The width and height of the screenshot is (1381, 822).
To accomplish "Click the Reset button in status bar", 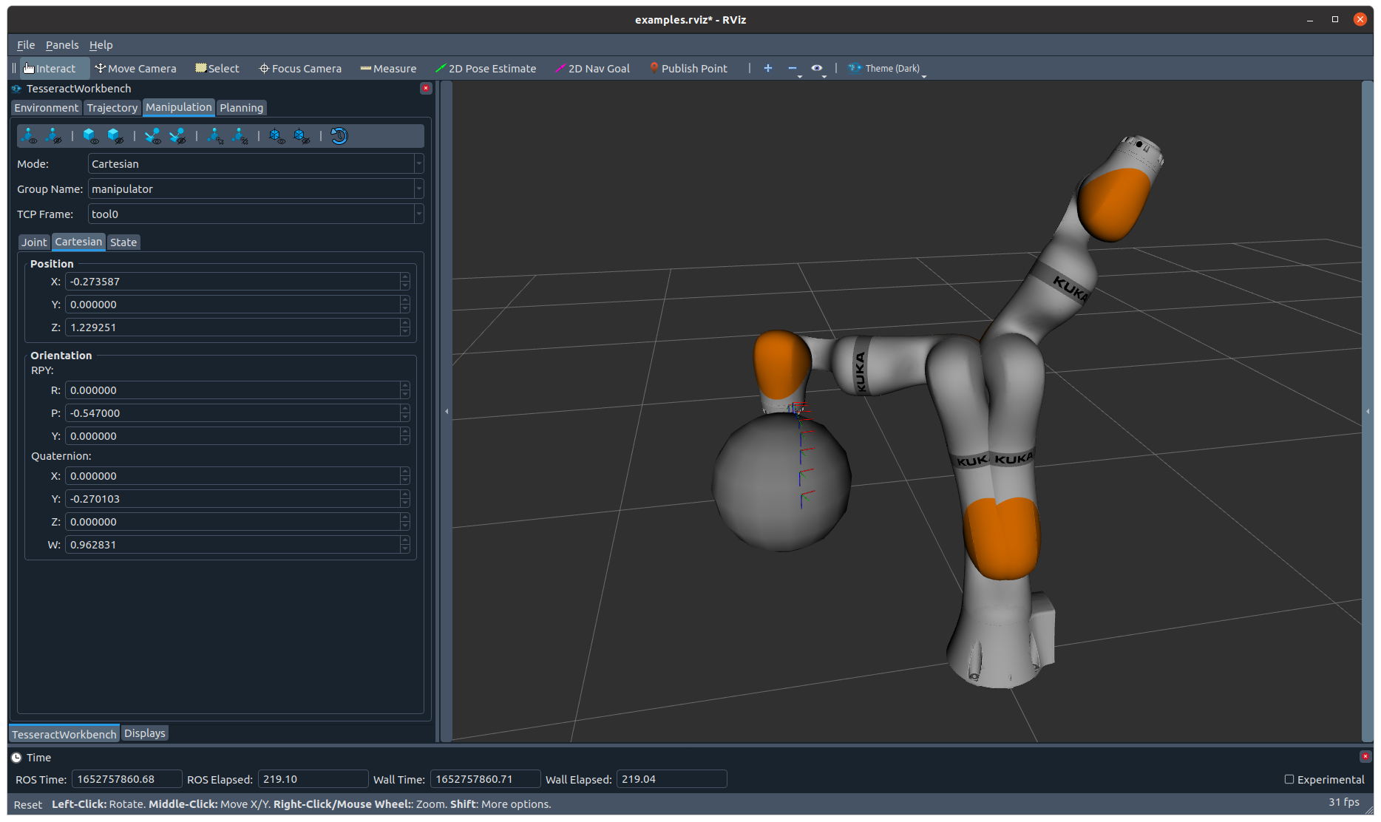I will point(28,804).
